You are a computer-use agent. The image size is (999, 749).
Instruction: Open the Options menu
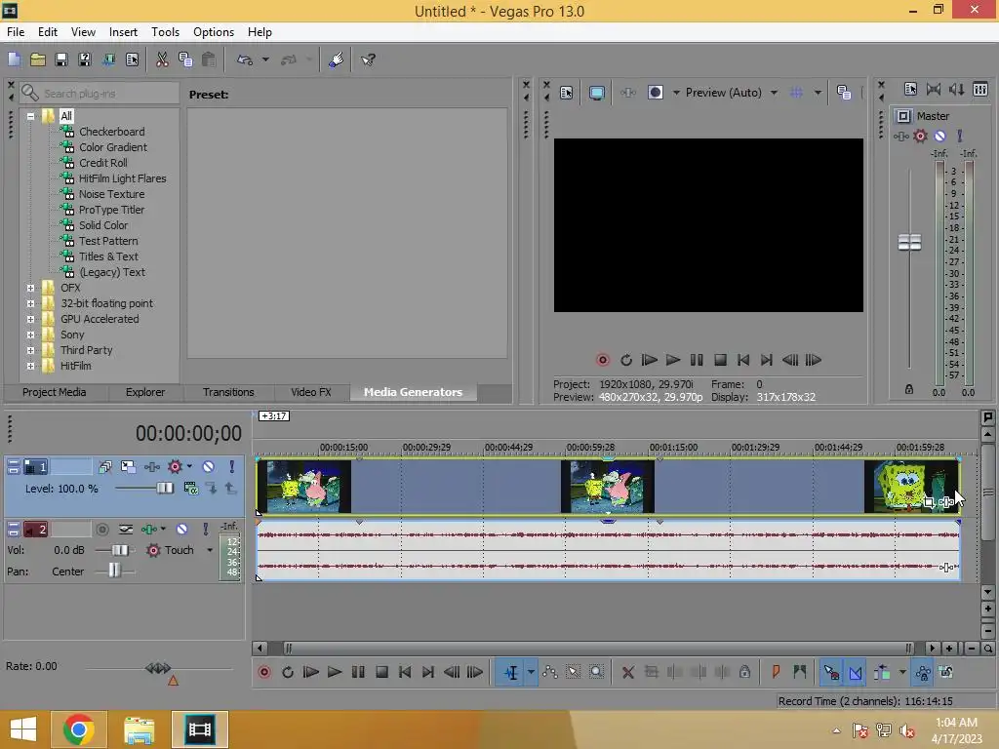tap(214, 32)
